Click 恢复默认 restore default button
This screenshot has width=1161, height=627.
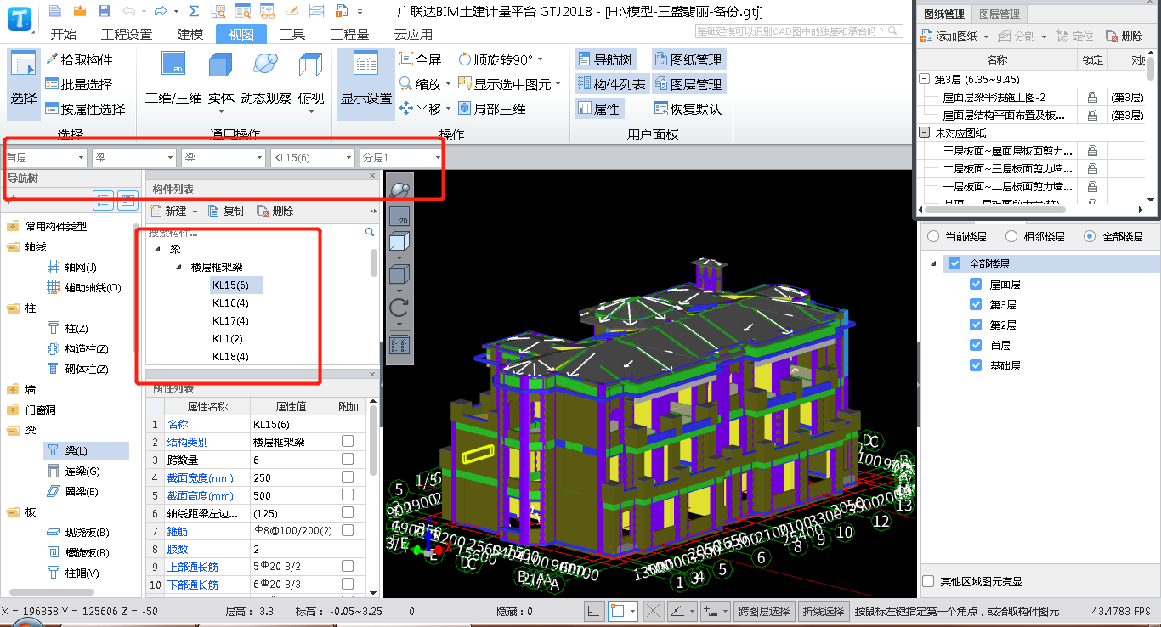coord(689,109)
